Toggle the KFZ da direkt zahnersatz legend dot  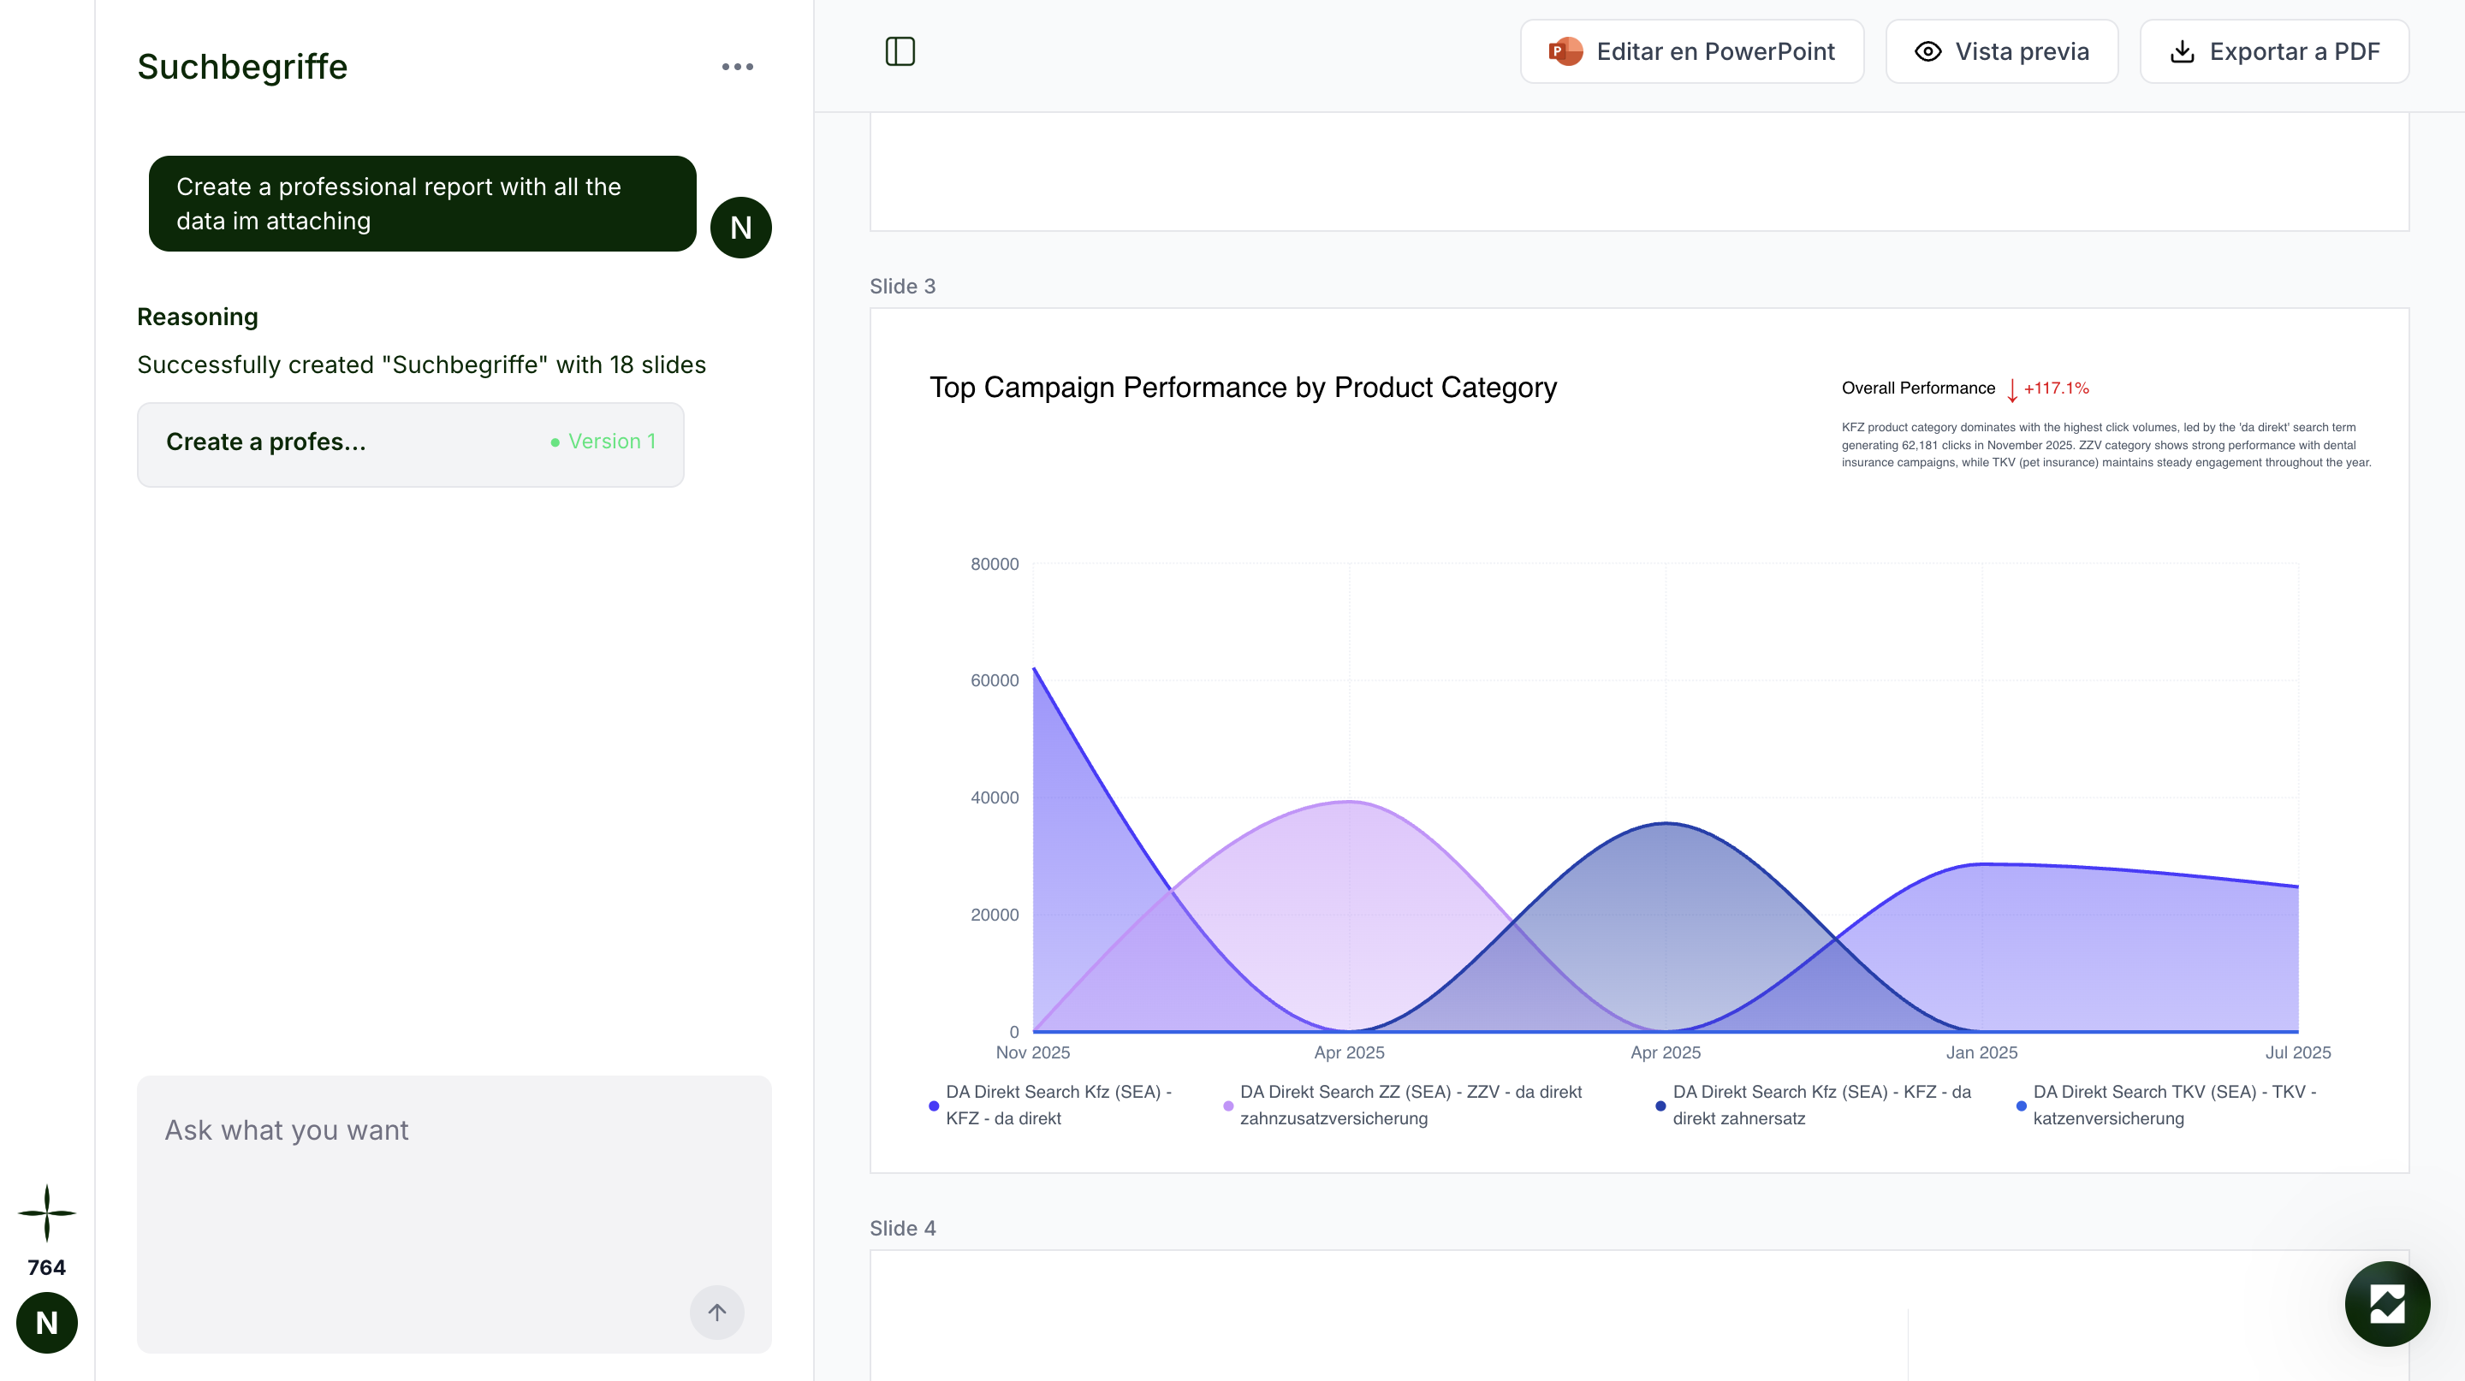coord(1660,1105)
